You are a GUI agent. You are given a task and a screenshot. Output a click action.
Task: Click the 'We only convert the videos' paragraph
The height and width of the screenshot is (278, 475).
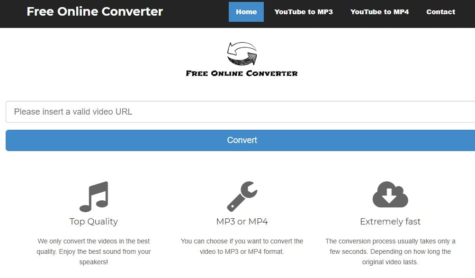tap(94, 251)
